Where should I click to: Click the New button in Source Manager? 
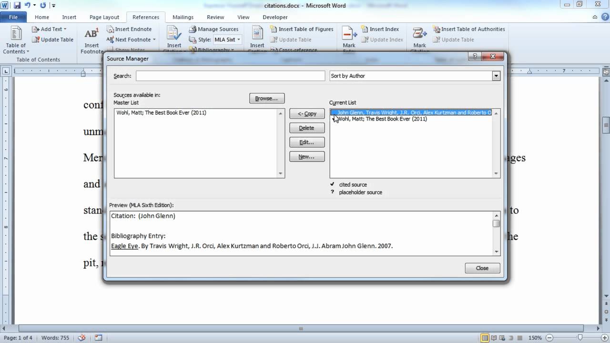coord(307,156)
